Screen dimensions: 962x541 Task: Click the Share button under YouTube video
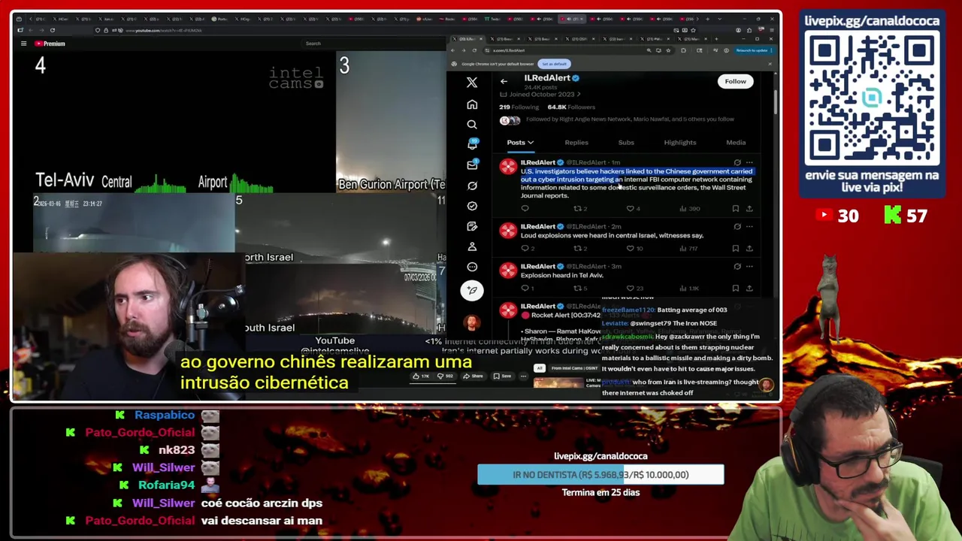point(473,376)
